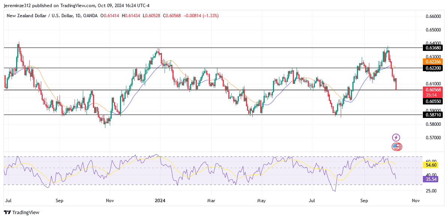Click the 0.57000 price axis tick

coord(433,138)
